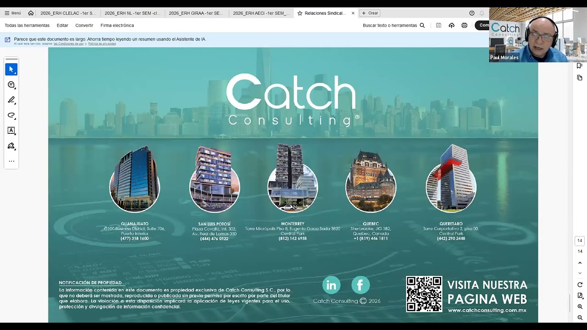The width and height of the screenshot is (587, 330).
Task: Click the Queretaro building image
Action: tap(451, 179)
